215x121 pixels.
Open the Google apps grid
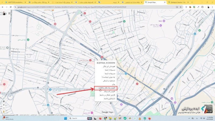(x=9, y=13)
